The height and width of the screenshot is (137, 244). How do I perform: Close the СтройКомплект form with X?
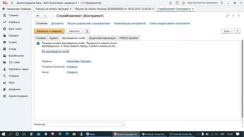(239, 16)
